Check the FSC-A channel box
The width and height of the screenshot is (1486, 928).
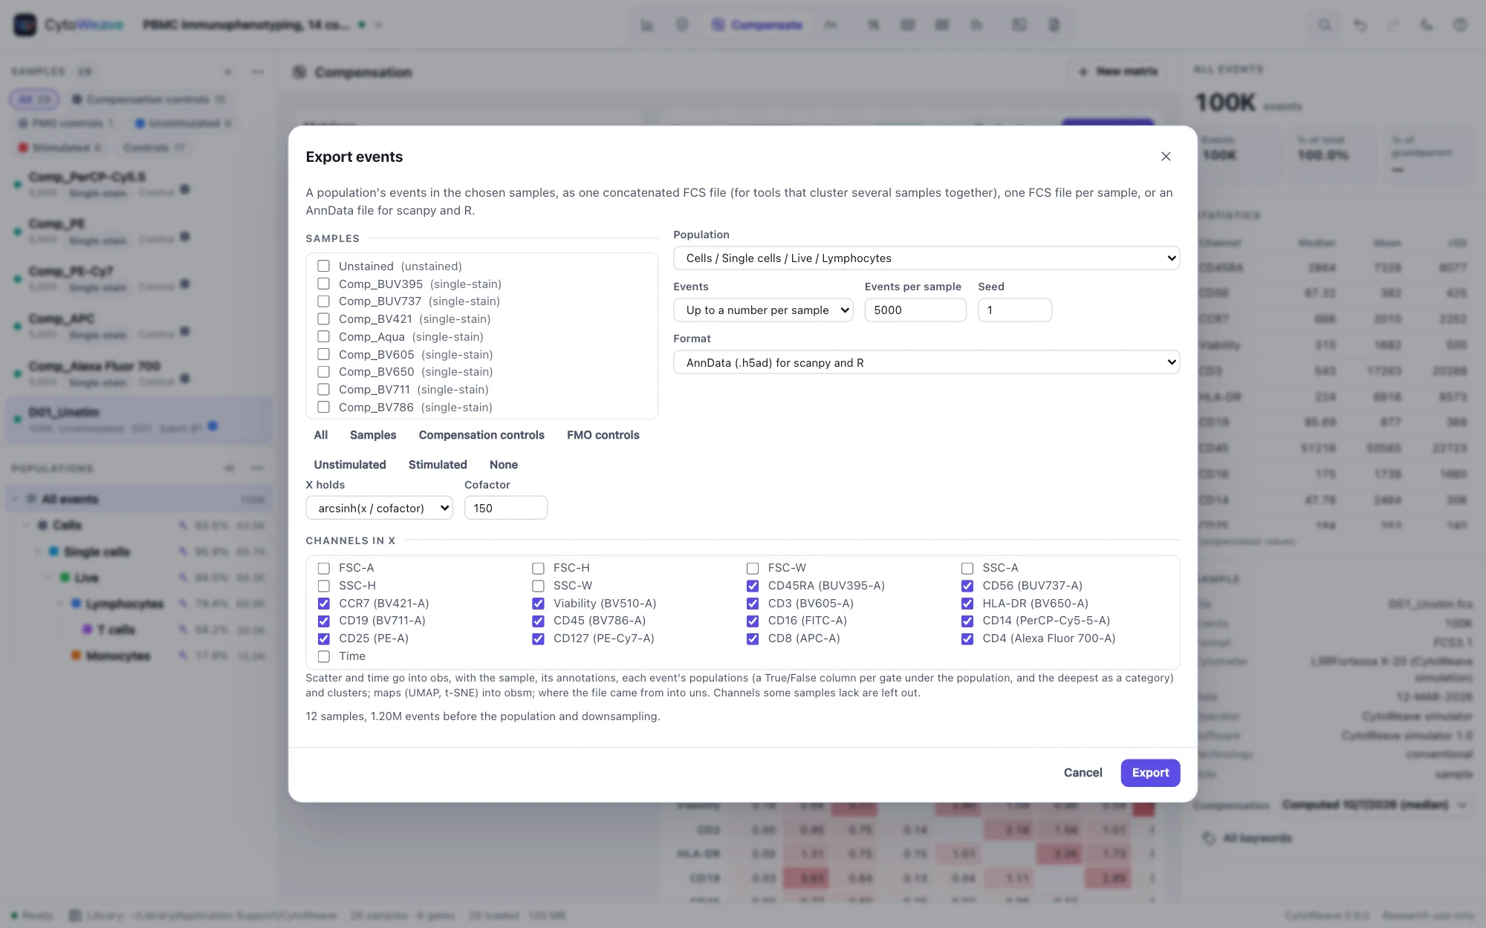[324, 568]
